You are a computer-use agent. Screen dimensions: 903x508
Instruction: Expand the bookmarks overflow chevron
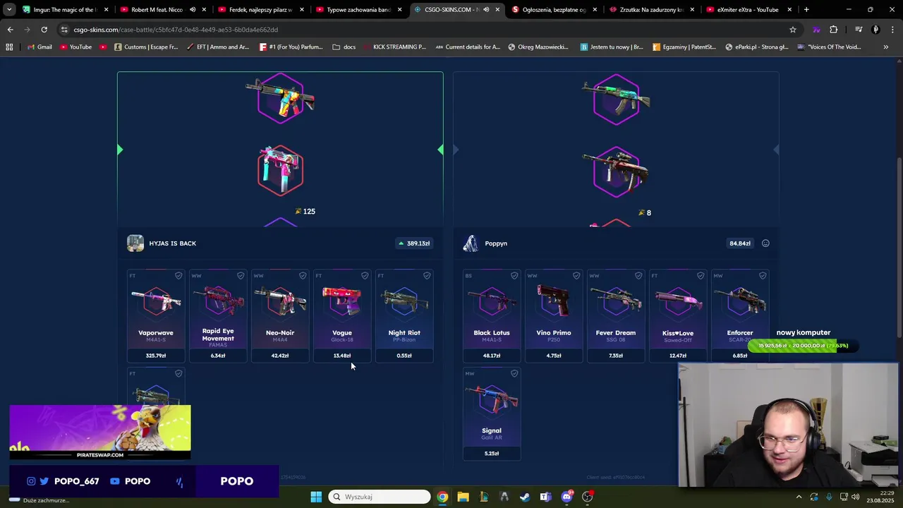[x=886, y=47]
